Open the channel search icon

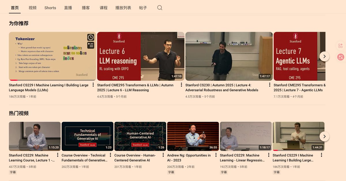tap(160, 8)
